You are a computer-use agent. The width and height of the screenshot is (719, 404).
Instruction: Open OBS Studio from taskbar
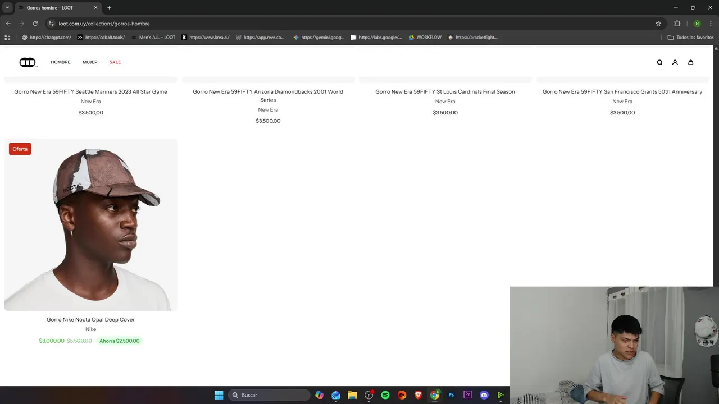coord(369,395)
